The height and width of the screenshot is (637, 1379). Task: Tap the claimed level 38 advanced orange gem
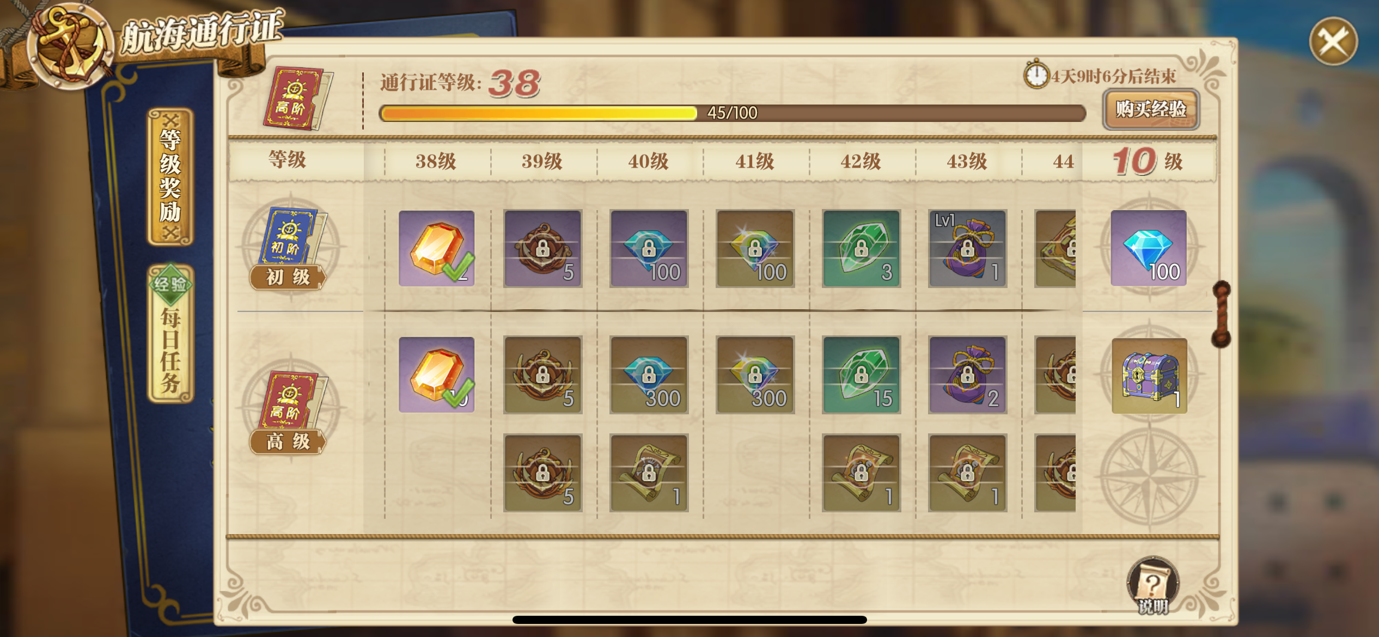tap(436, 375)
